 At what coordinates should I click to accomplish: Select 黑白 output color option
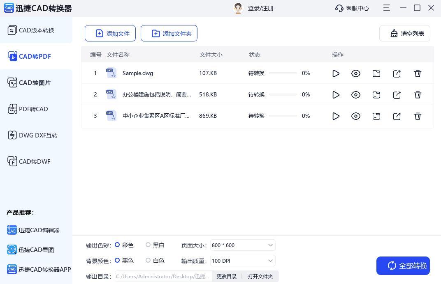click(148, 245)
